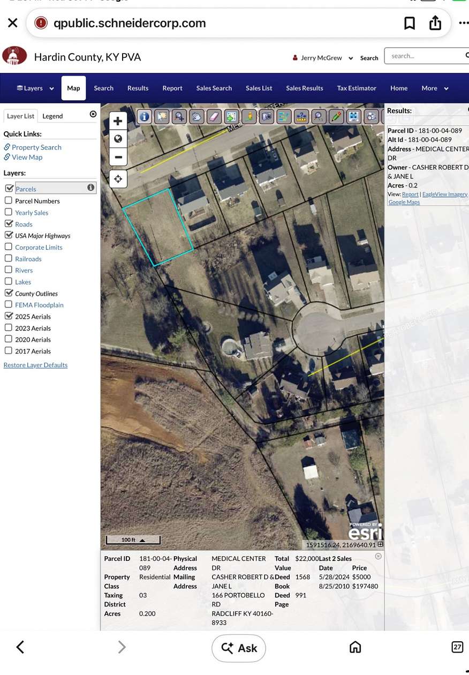Click the fit-to-extent blue tool
This screenshot has width=469, height=675.
(x=353, y=116)
